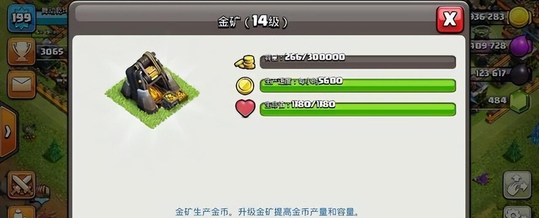
Task: Click the dark elixir resource icon
Action: tap(520, 74)
